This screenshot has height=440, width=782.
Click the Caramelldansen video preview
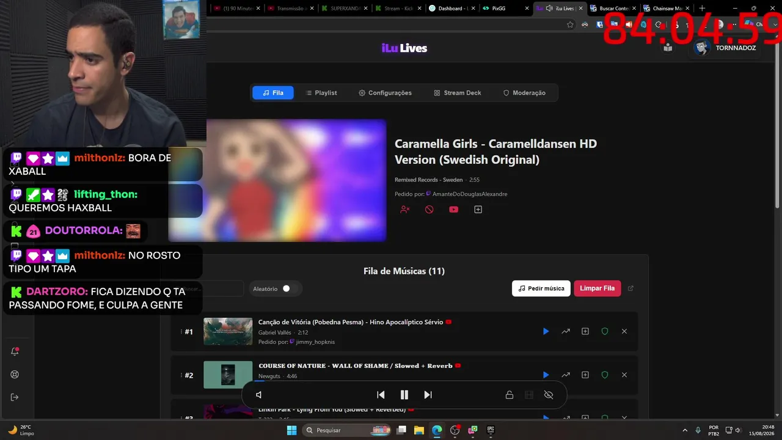click(x=277, y=180)
